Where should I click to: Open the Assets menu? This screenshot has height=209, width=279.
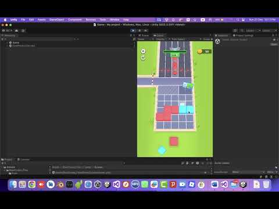pos(42,20)
